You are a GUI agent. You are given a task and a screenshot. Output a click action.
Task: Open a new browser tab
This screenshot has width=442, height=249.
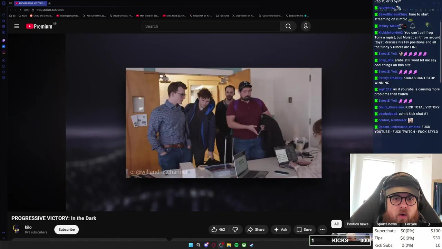(x=49, y=3)
